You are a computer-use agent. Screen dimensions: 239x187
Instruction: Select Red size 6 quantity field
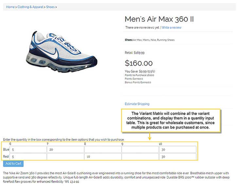coord(28,157)
